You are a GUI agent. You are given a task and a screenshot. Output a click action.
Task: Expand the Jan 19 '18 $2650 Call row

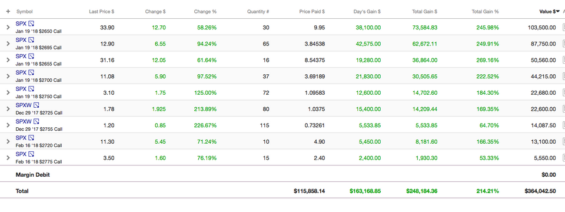click(8, 27)
